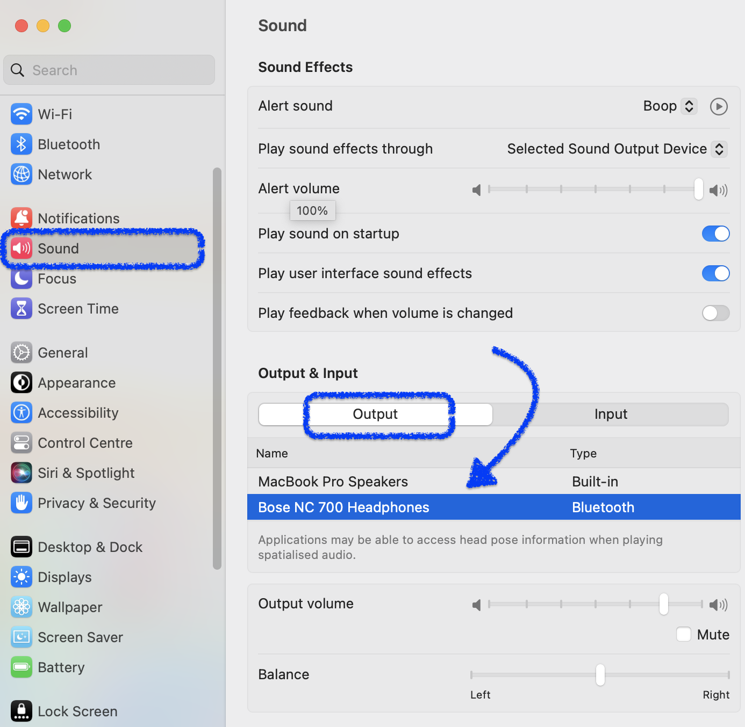Click quiet speaker icon beside Output volume
The height and width of the screenshot is (727, 745).
click(476, 605)
